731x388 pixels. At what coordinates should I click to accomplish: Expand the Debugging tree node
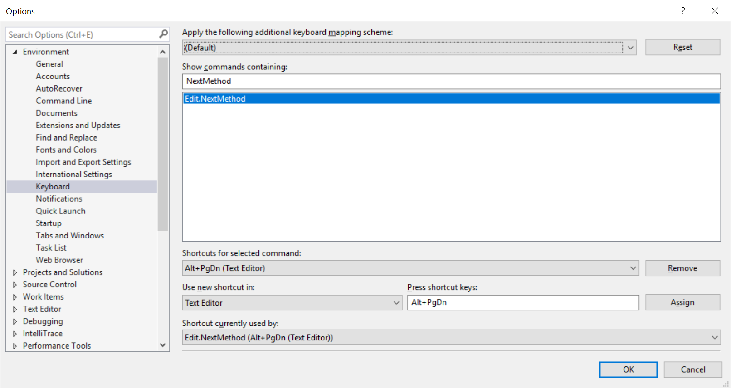pyautogui.click(x=15, y=321)
